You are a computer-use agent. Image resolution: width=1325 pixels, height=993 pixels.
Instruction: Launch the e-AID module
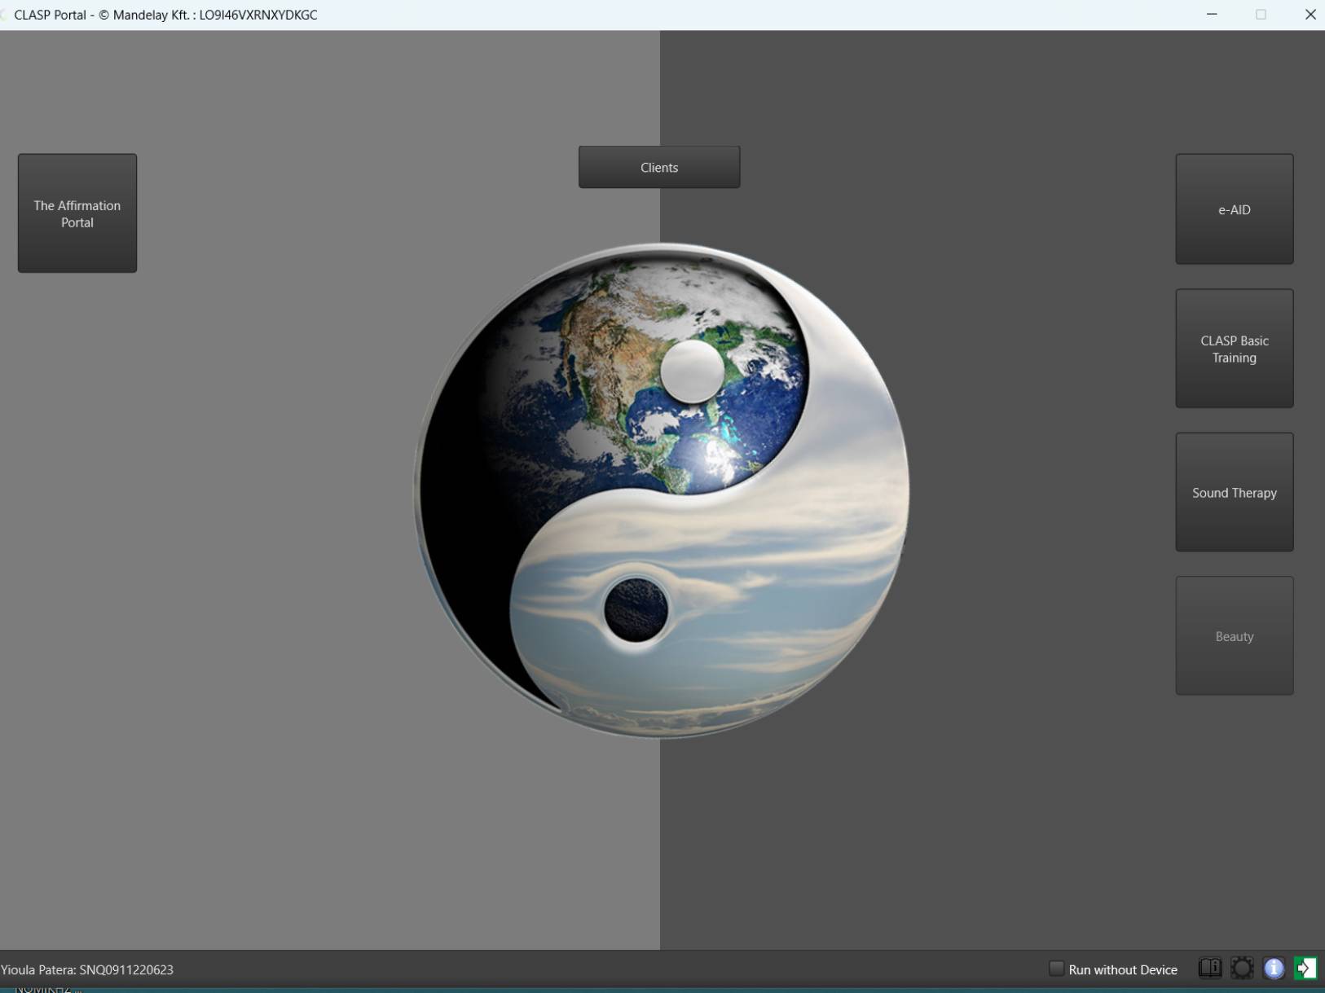point(1234,209)
